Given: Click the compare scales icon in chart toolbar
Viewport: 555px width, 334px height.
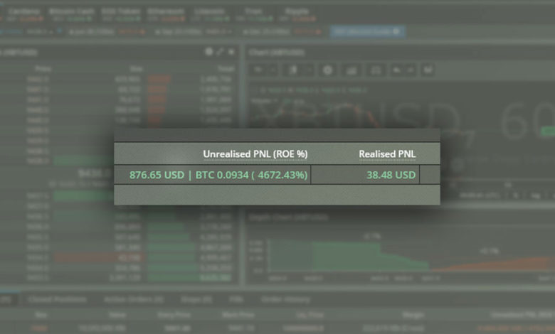Looking at the screenshot, I should tap(376, 70).
